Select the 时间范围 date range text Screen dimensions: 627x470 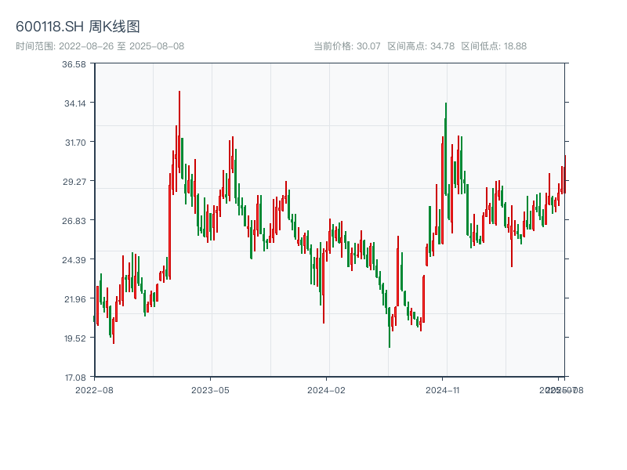[100, 46]
